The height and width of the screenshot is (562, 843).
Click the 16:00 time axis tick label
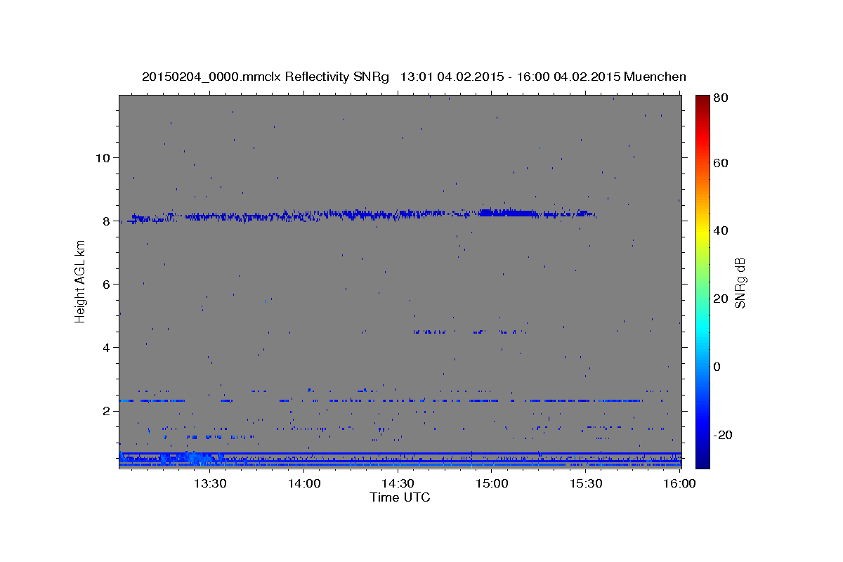[x=679, y=483]
